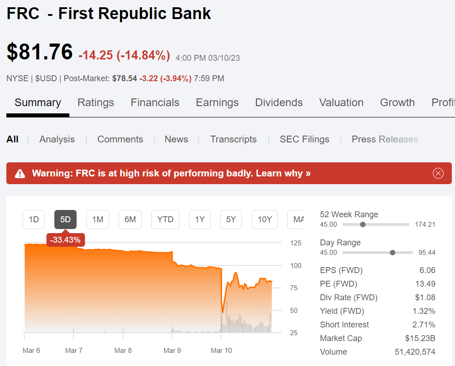Choose the YTD chart range

165,220
